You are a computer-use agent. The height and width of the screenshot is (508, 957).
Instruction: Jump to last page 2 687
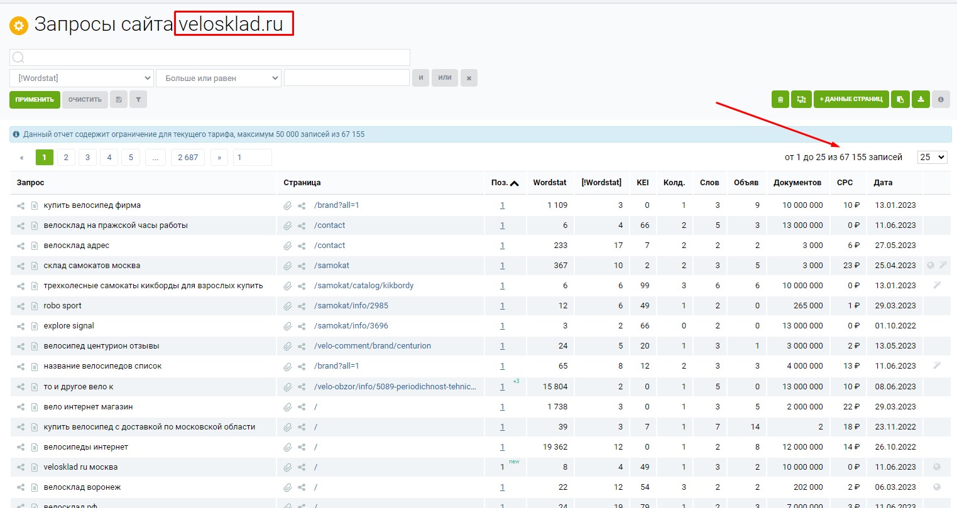(x=188, y=157)
